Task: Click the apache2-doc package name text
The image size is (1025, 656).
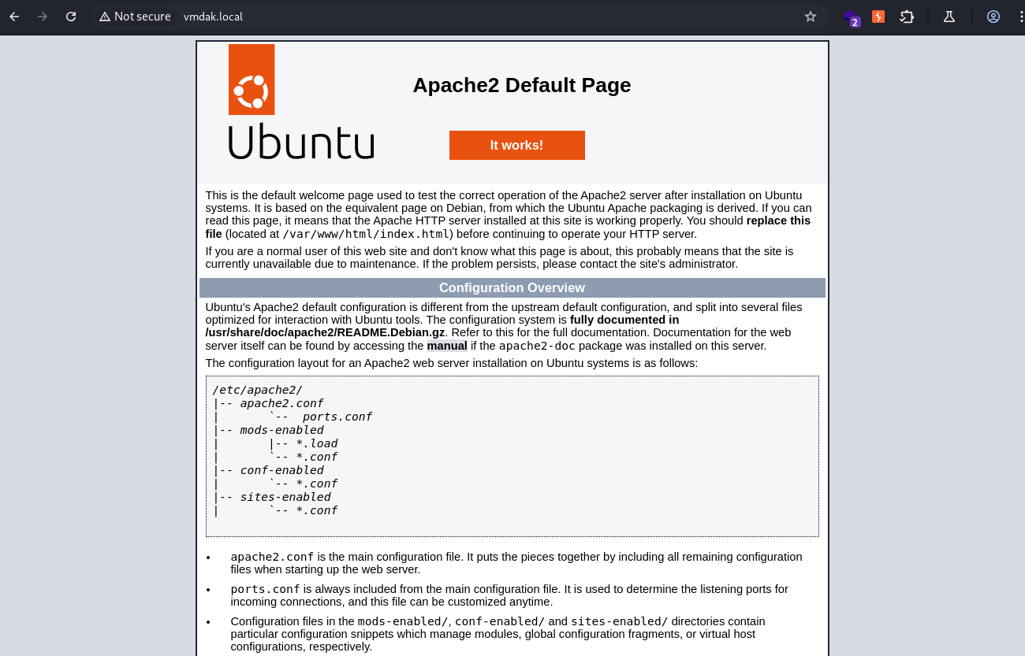Action: (538, 346)
